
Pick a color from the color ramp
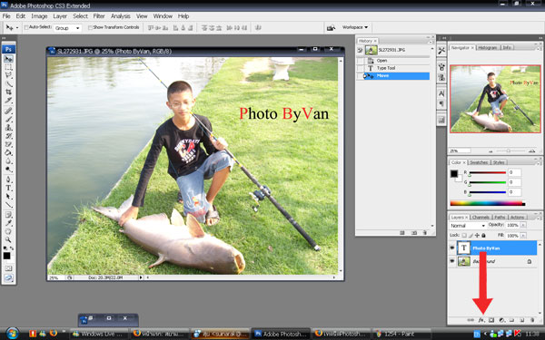488,203
